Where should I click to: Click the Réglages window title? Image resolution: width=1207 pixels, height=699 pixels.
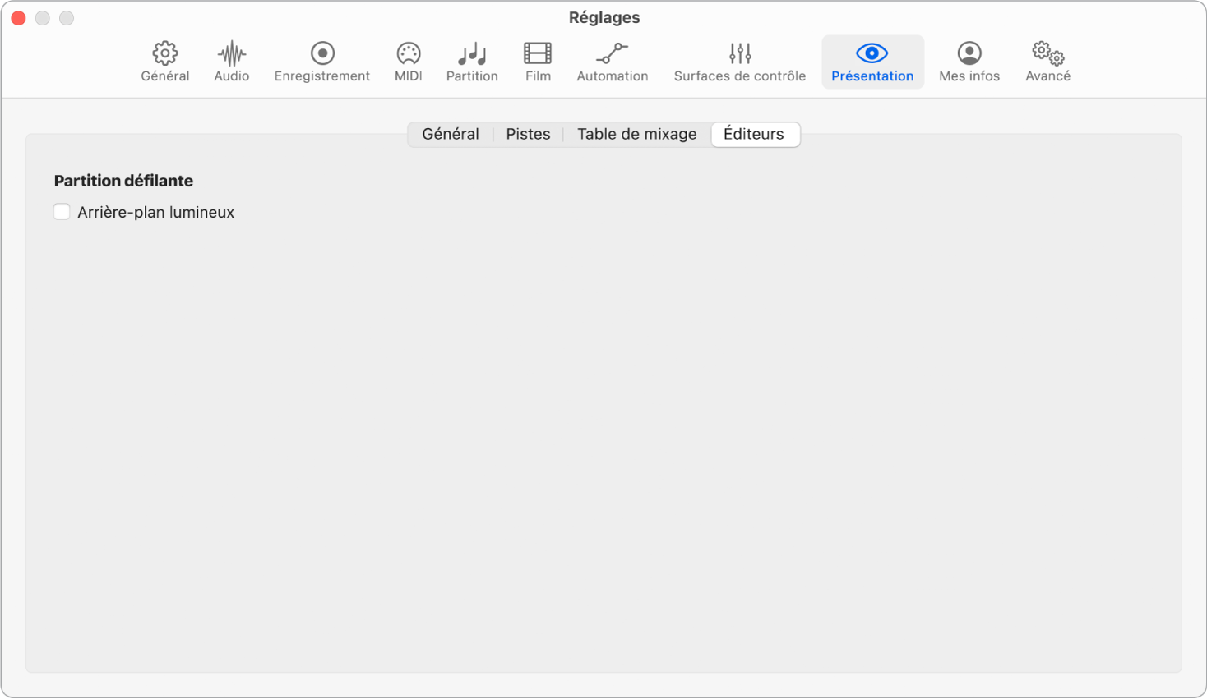coord(603,17)
